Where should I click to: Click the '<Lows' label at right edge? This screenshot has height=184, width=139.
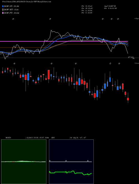point(137,63)
